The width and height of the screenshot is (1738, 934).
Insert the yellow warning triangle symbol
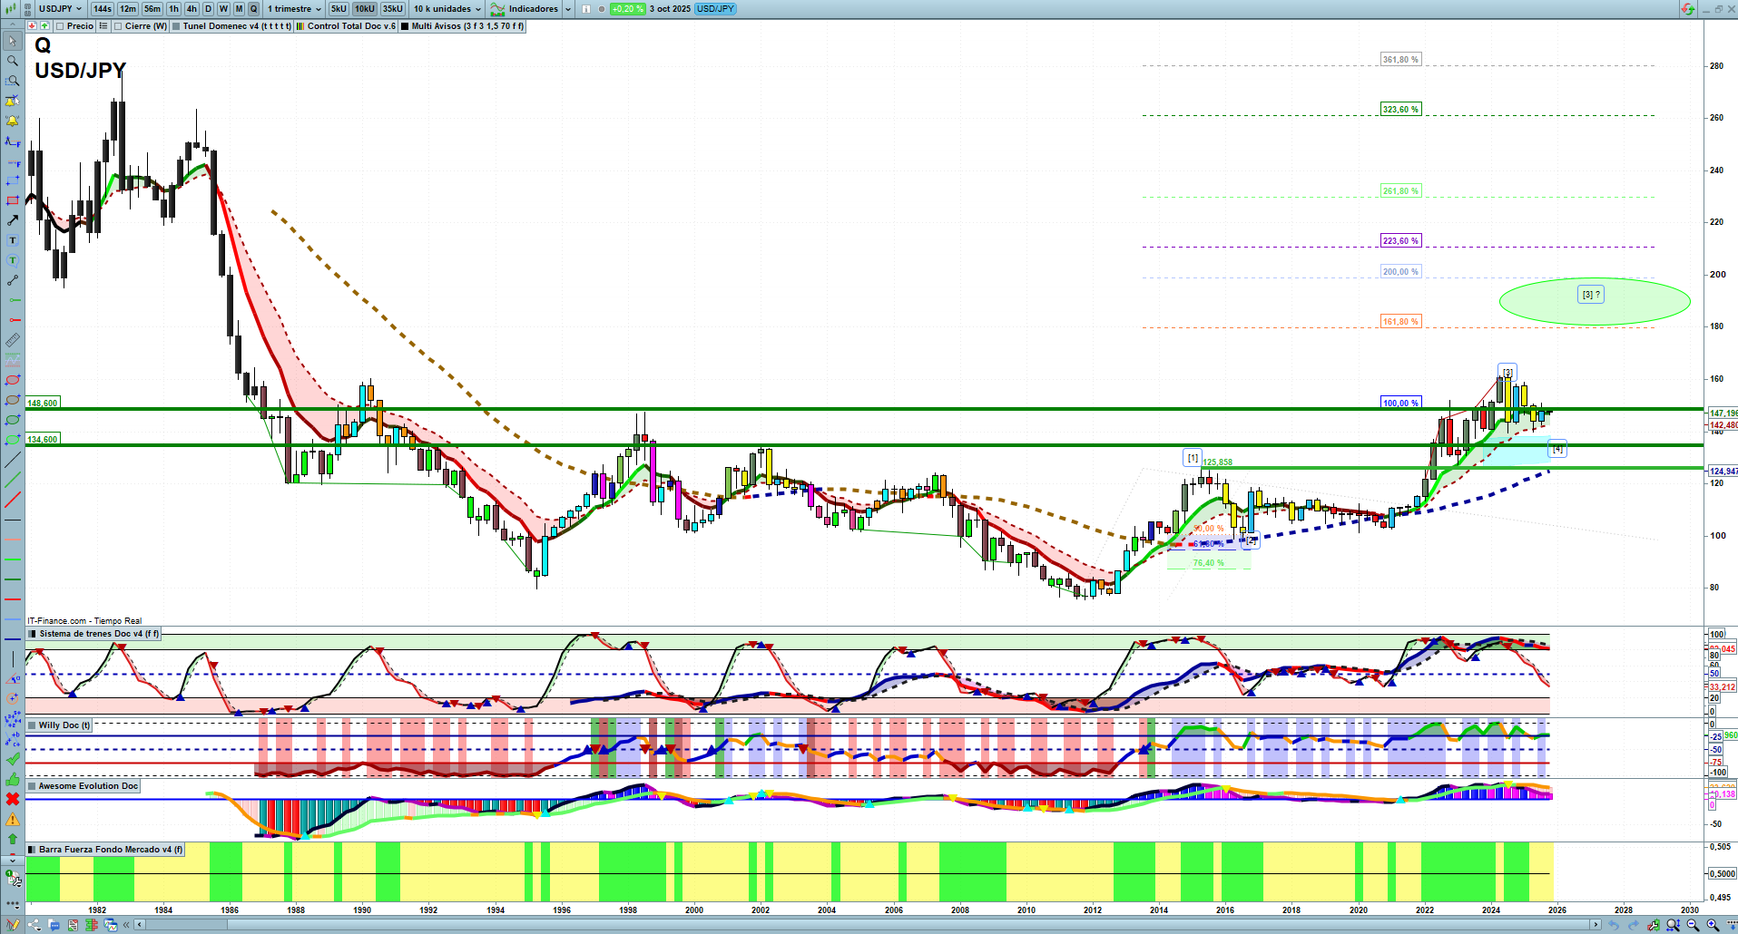pos(13,819)
